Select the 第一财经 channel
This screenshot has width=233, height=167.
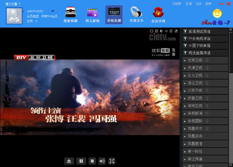205,151
